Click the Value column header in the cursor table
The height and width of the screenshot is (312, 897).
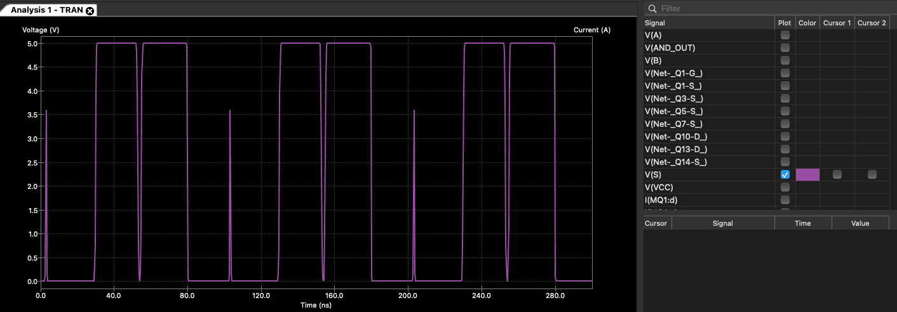860,223
